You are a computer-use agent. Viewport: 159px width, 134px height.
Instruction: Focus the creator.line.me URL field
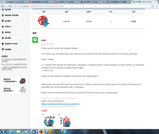[81, 6]
